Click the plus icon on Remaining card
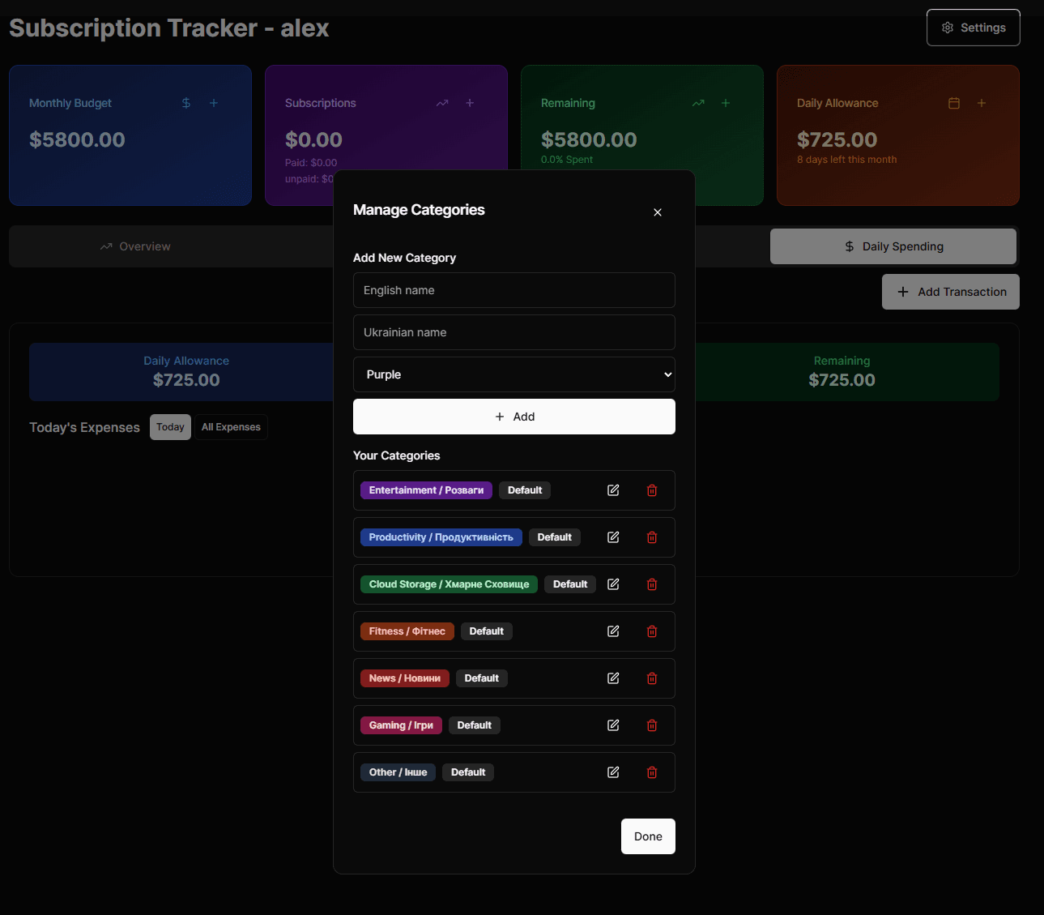 pyautogui.click(x=725, y=103)
